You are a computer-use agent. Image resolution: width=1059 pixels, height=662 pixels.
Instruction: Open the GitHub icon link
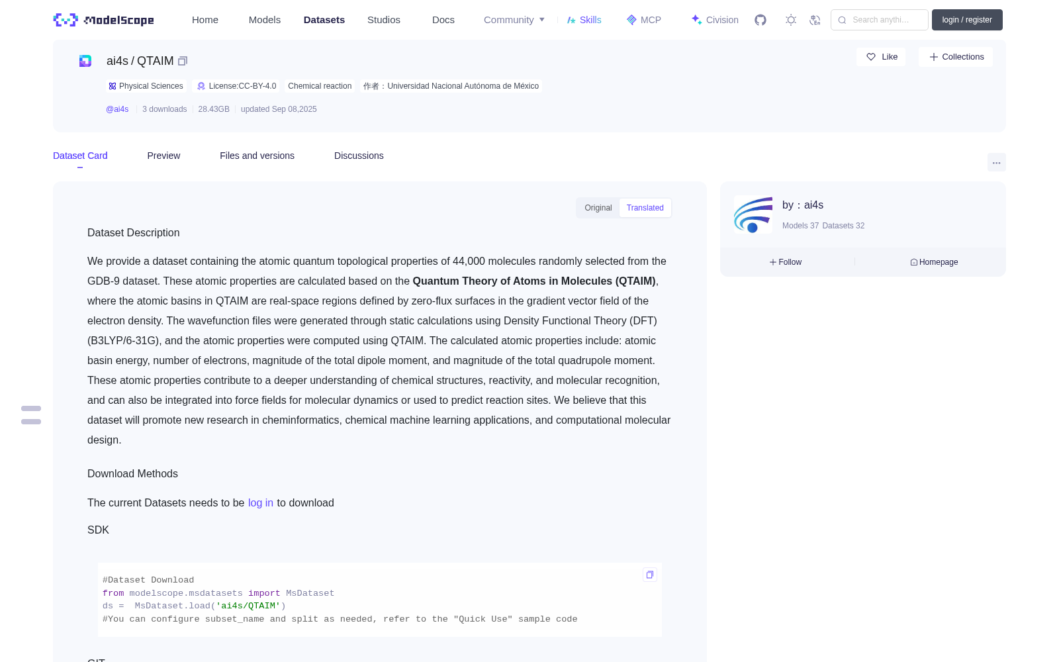click(760, 20)
